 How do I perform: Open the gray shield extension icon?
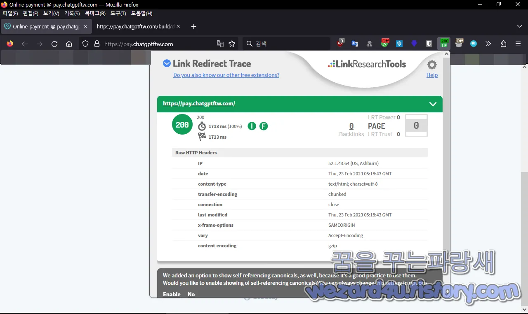click(x=429, y=44)
